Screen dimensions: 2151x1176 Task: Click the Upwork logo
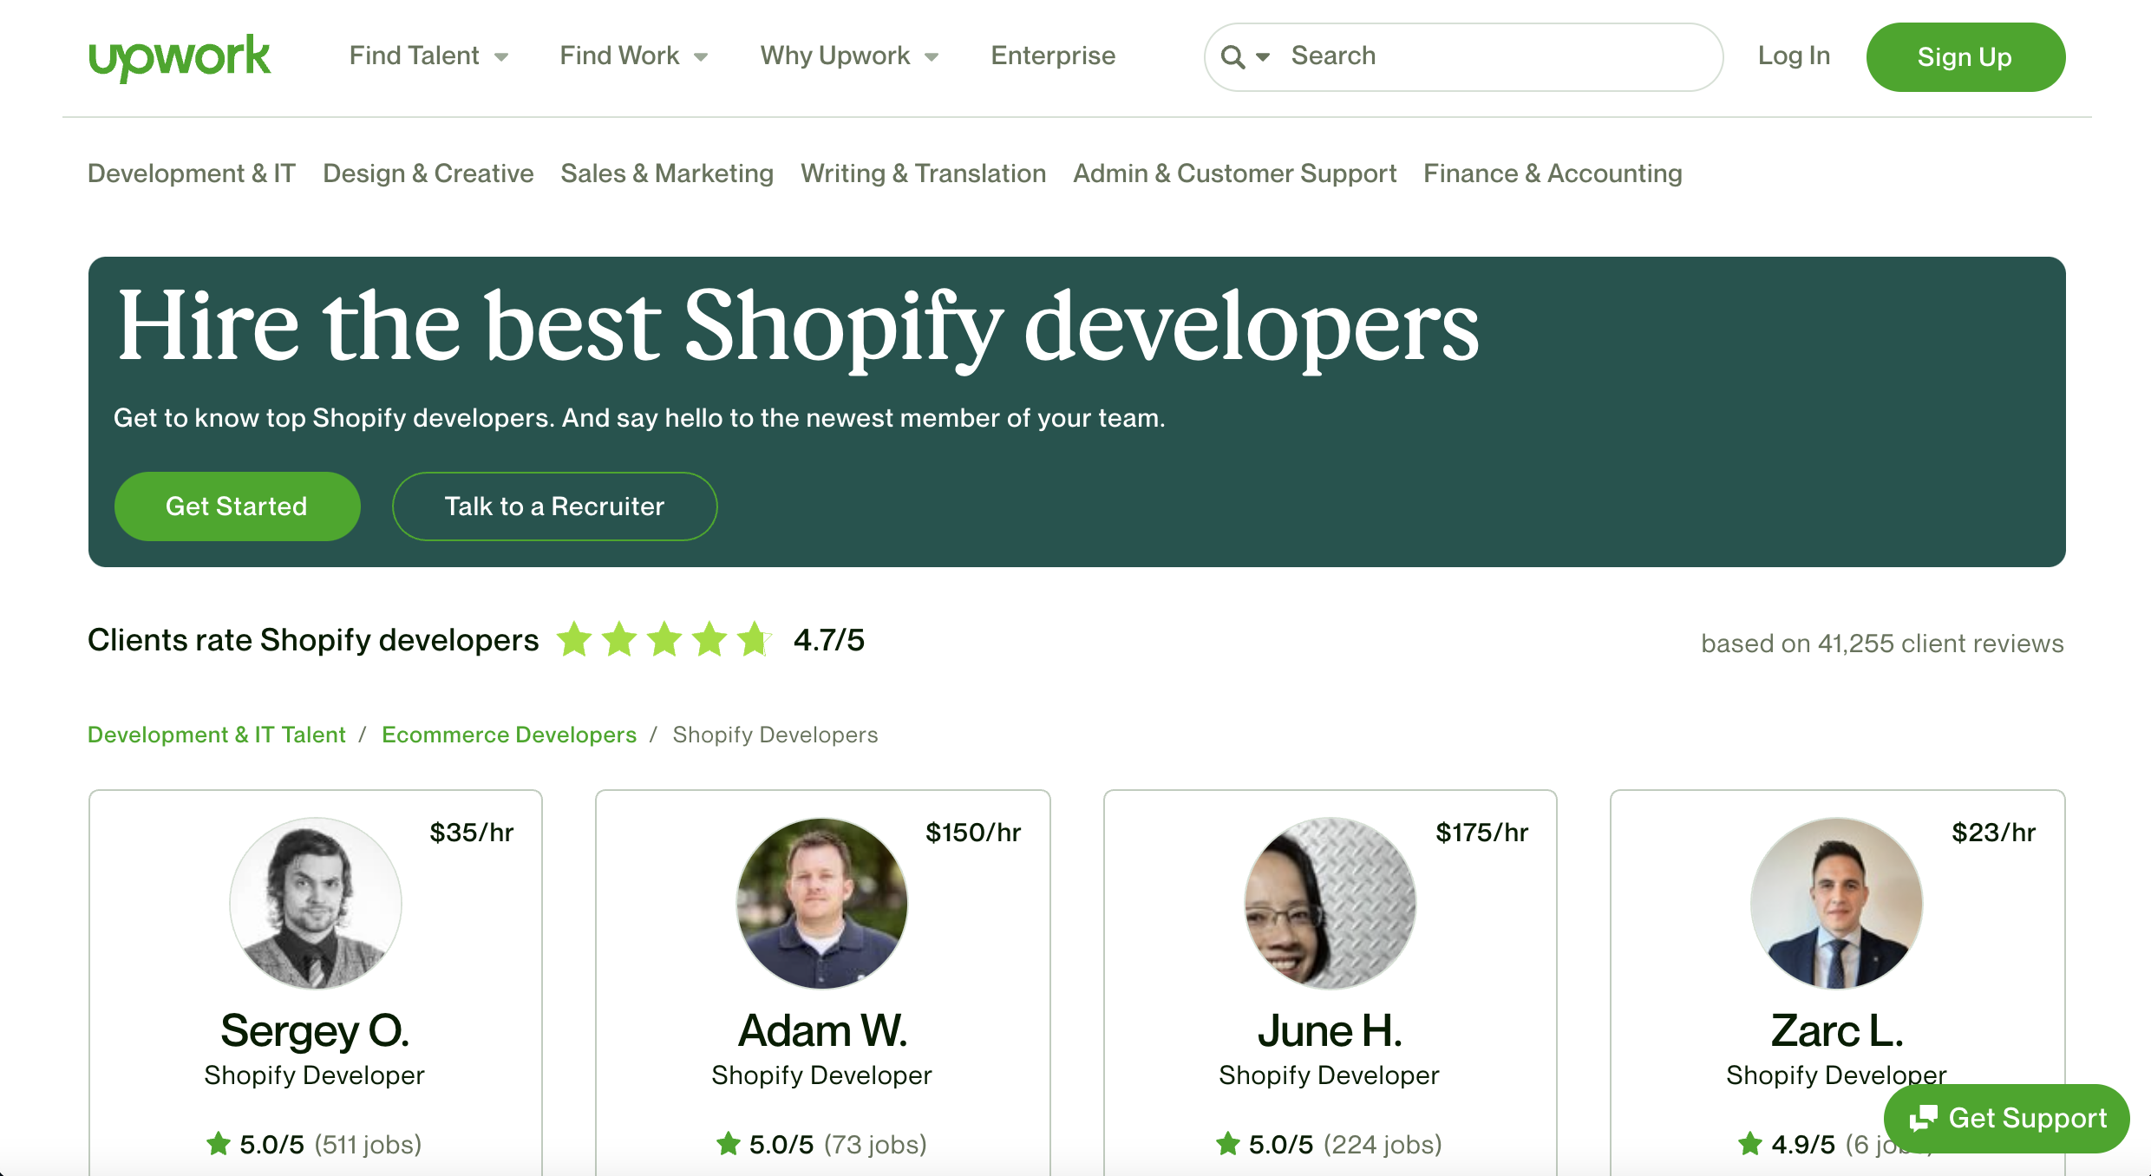click(180, 57)
